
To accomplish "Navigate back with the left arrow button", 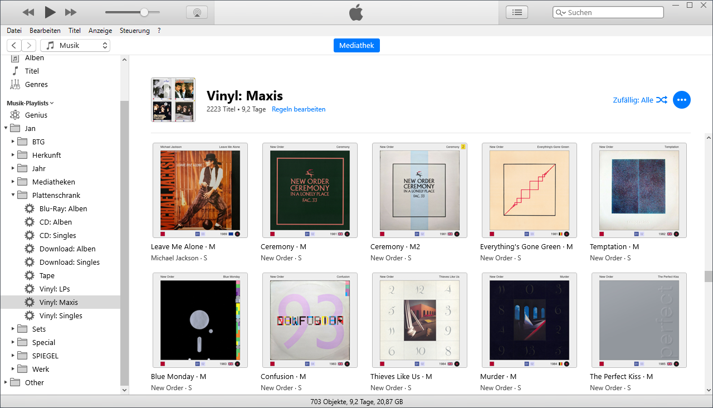I will (14, 45).
